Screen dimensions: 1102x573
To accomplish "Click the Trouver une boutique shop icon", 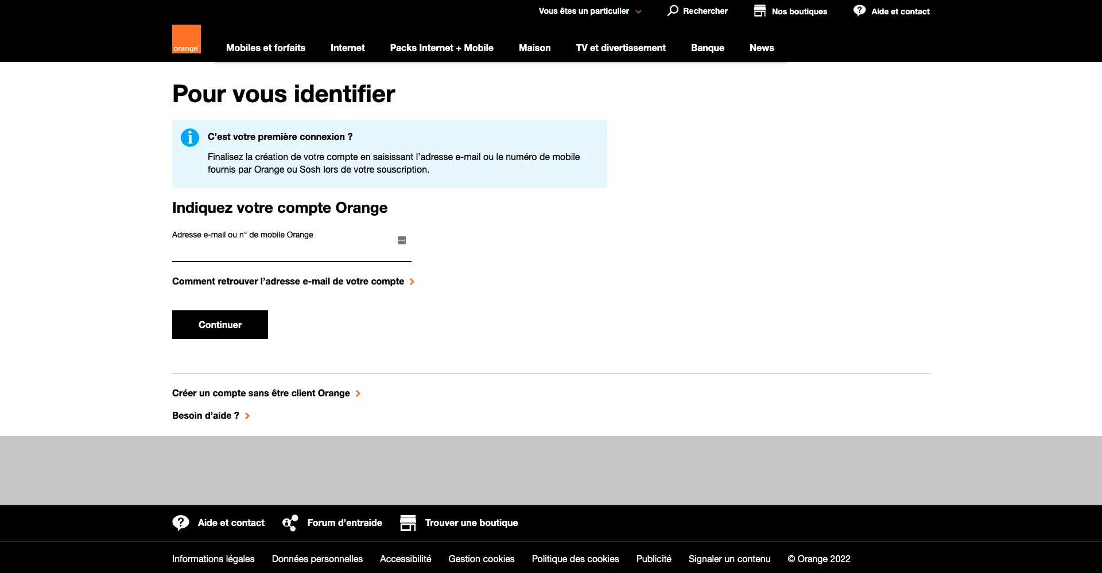I will (408, 523).
